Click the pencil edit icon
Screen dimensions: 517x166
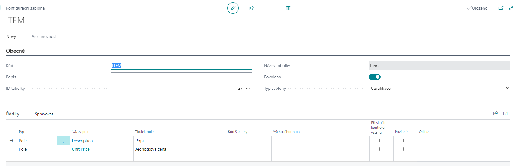tap(233, 8)
